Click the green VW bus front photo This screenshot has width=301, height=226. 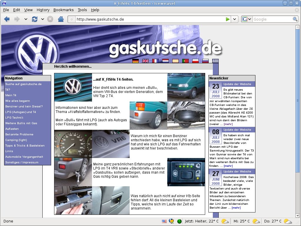point(186,87)
